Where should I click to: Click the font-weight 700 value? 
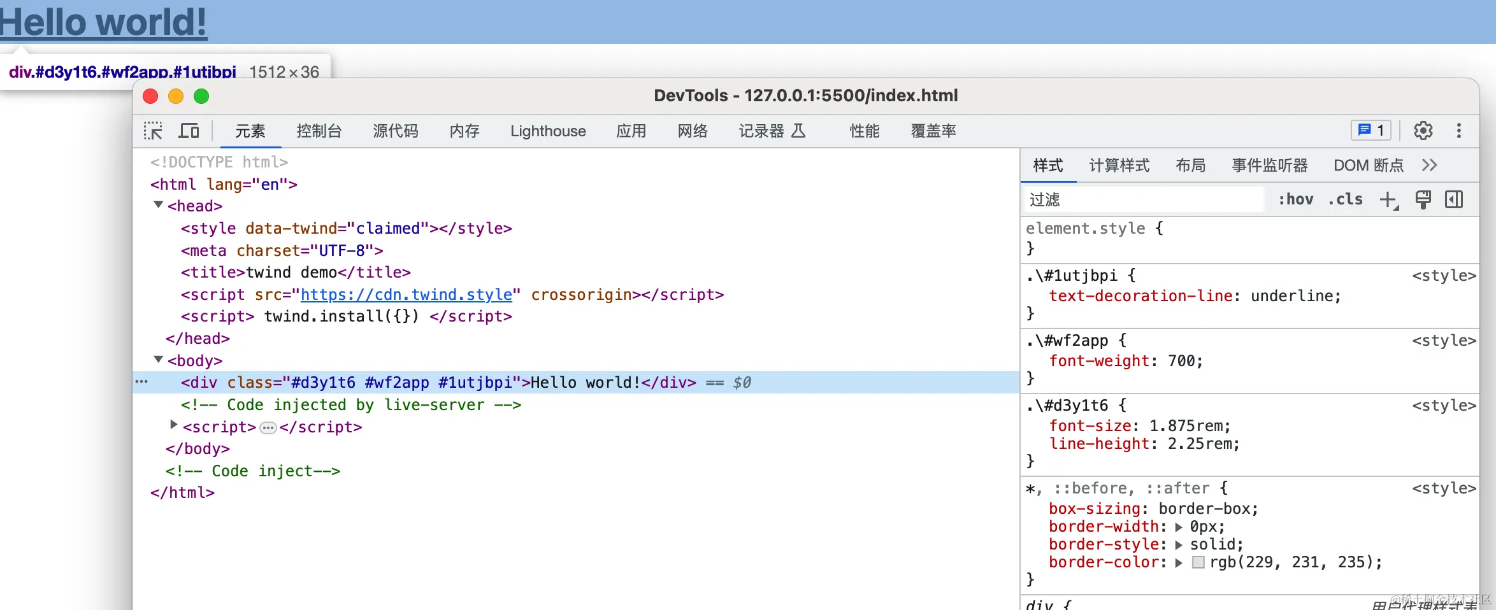click(x=1181, y=361)
